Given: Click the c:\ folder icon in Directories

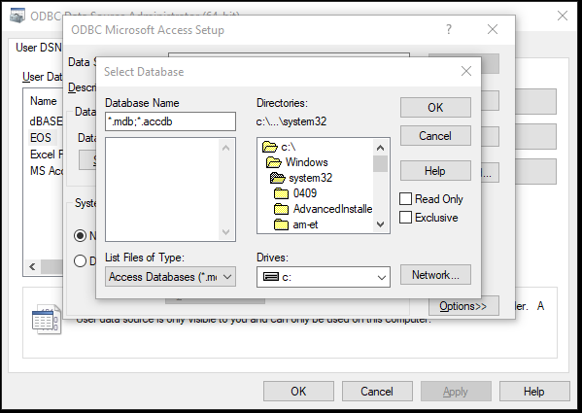Looking at the screenshot, I should coord(270,147).
